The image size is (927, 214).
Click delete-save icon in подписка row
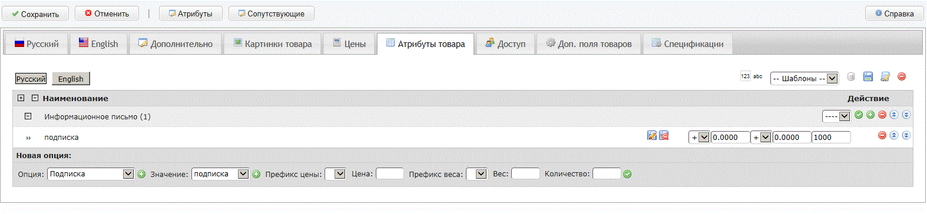pos(664,135)
